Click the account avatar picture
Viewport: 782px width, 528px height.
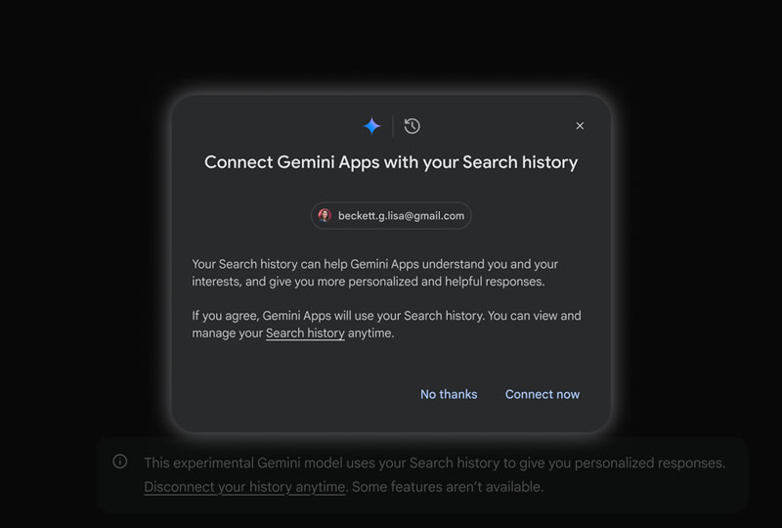[325, 215]
